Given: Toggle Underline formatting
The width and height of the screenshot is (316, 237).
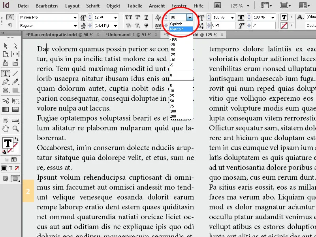Looking at the screenshot, I should click(x=146, y=17).
